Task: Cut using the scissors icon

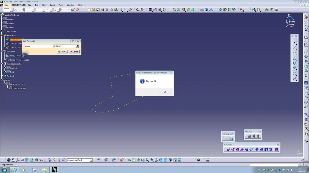Action: click(x=107, y=10)
